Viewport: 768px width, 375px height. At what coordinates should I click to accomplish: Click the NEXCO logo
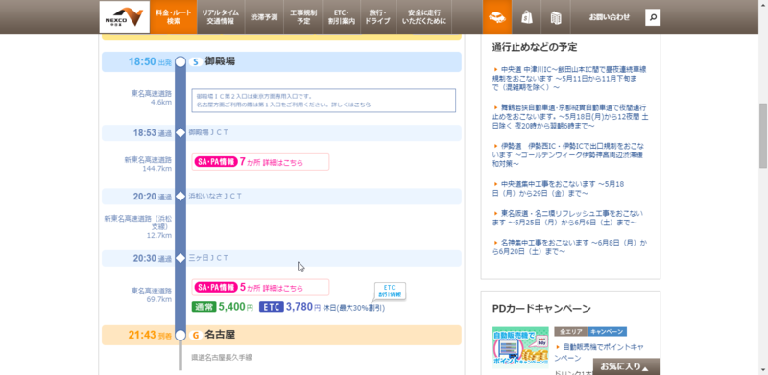(x=125, y=16)
